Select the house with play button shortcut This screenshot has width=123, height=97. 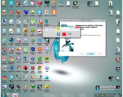(x=40, y=78)
